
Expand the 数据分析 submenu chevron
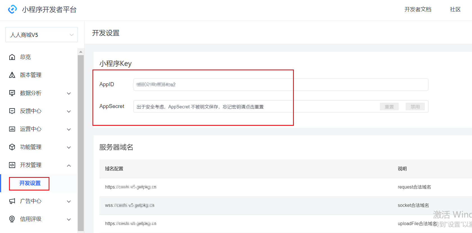[69, 93]
